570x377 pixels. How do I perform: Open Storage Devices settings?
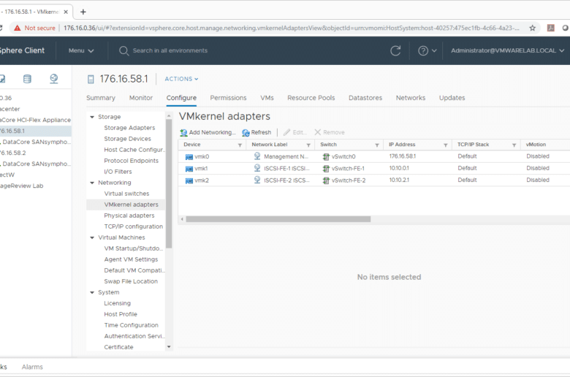pos(127,139)
